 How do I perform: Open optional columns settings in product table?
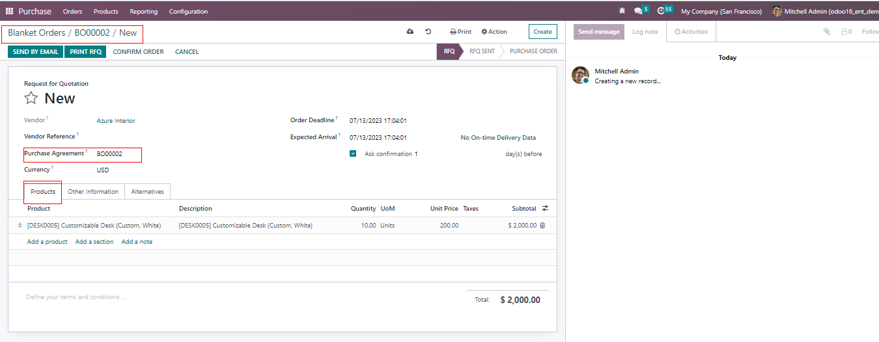point(545,209)
